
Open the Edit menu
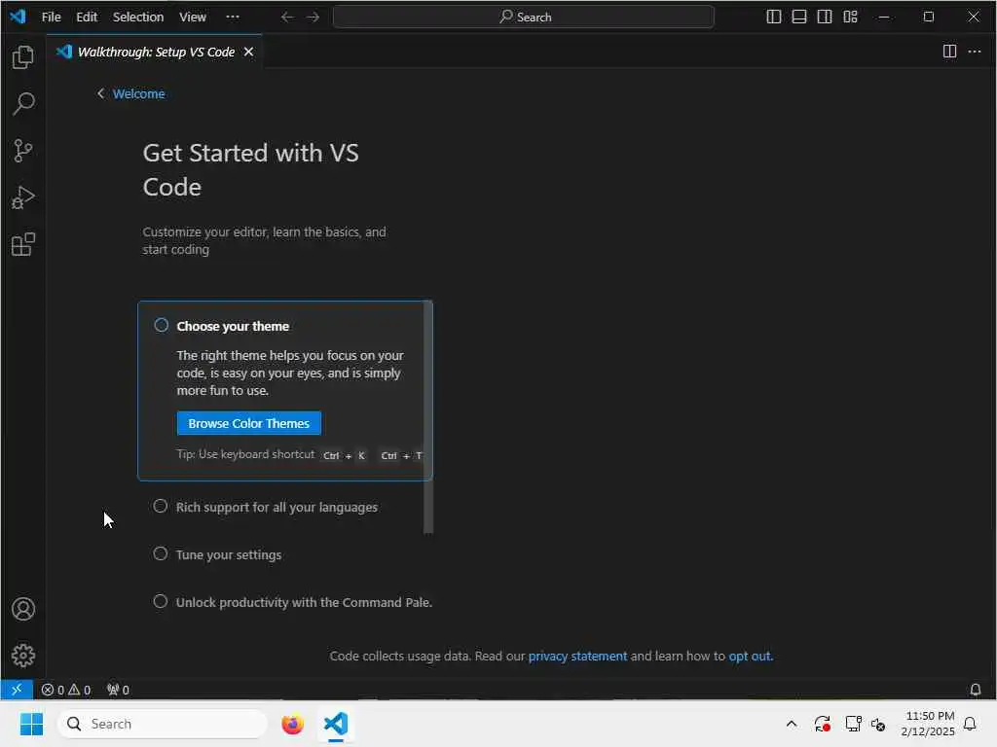(87, 18)
